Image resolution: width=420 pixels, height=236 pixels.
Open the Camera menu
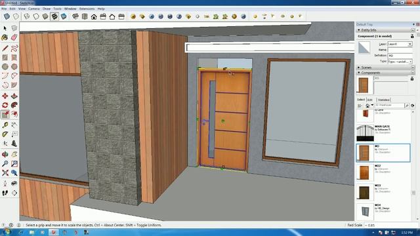click(34, 9)
